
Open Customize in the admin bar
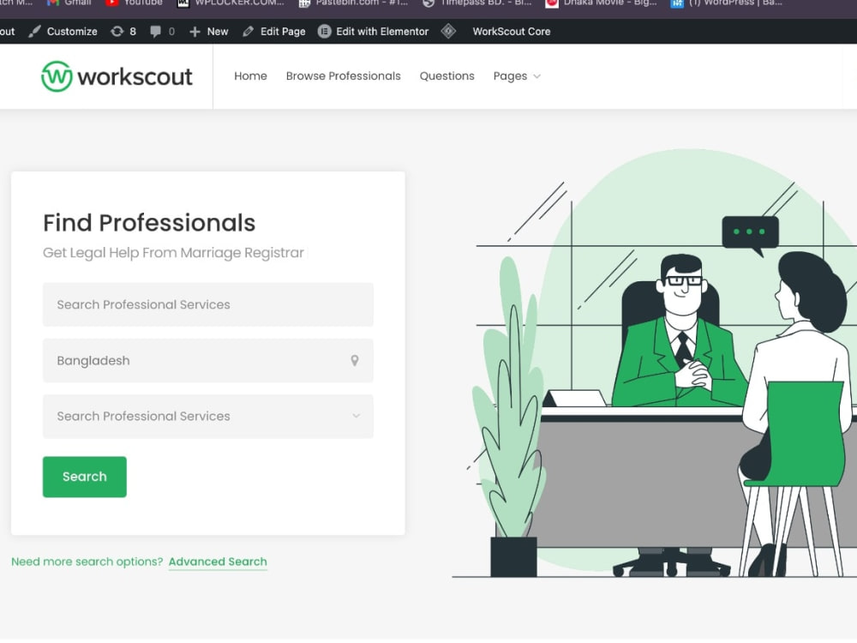[63, 32]
